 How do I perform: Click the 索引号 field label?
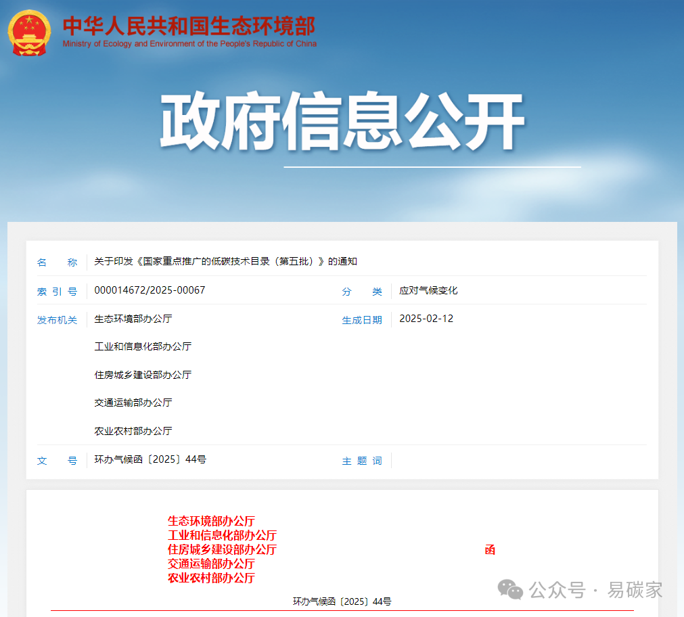[58, 291]
